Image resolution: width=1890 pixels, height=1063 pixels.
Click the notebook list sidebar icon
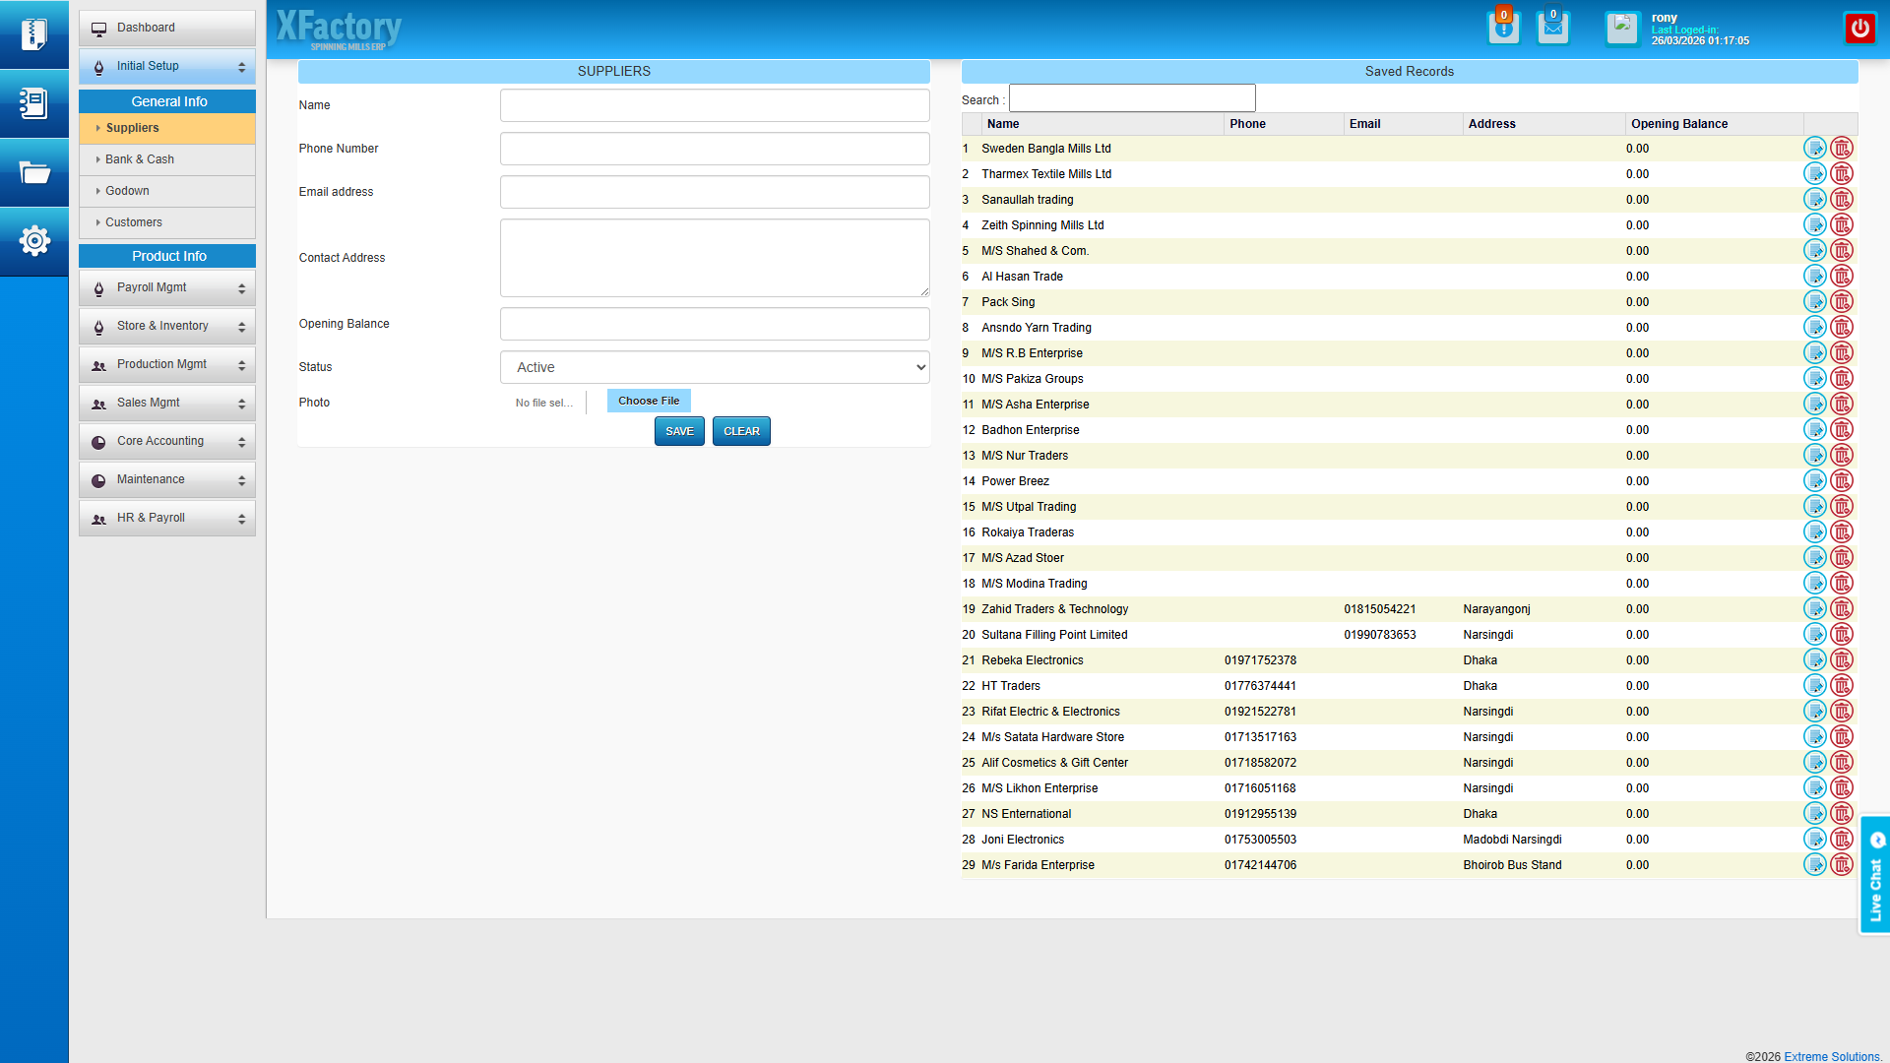[x=34, y=103]
